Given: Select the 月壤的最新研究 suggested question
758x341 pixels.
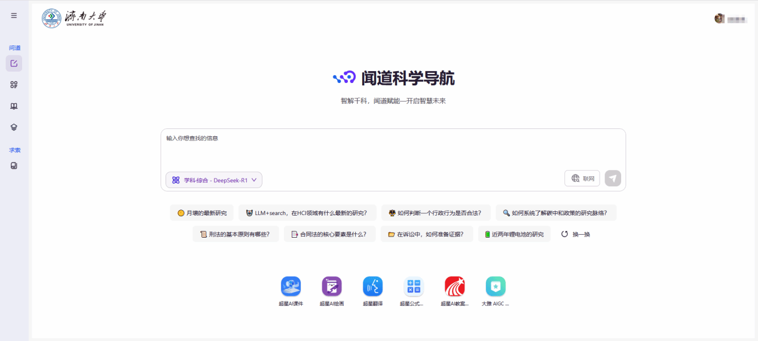Looking at the screenshot, I should (x=202, y=213).
